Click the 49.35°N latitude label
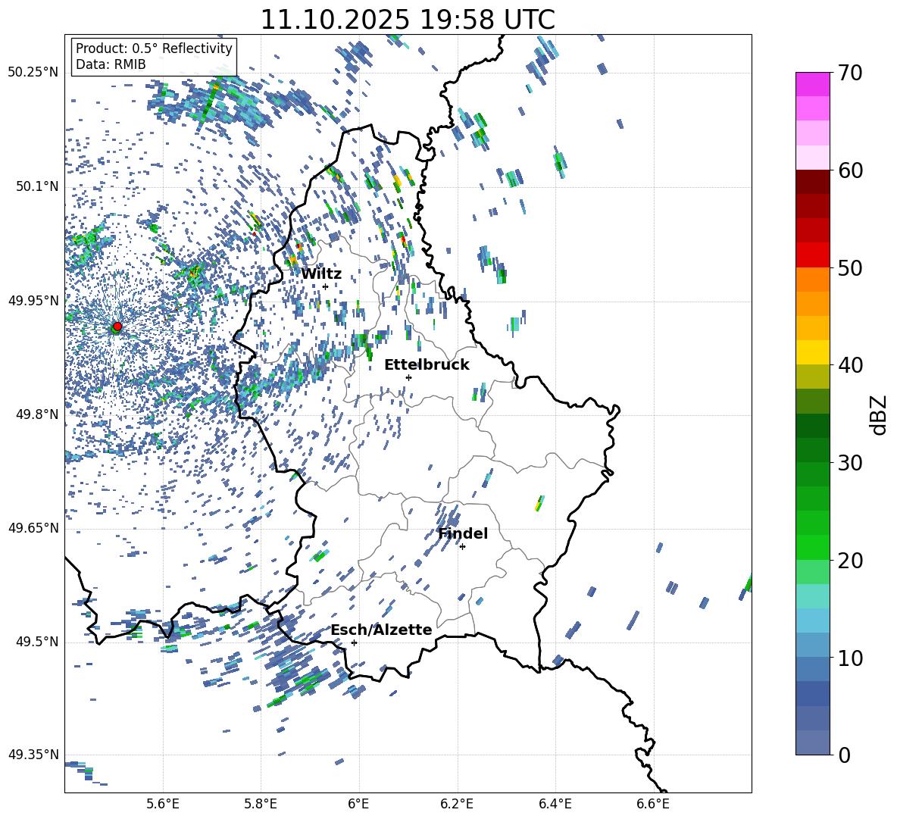The image size is (897, 819). [33, 755]
